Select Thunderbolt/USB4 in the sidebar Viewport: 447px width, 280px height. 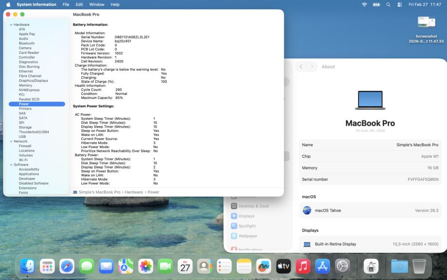tap(34, 132)
